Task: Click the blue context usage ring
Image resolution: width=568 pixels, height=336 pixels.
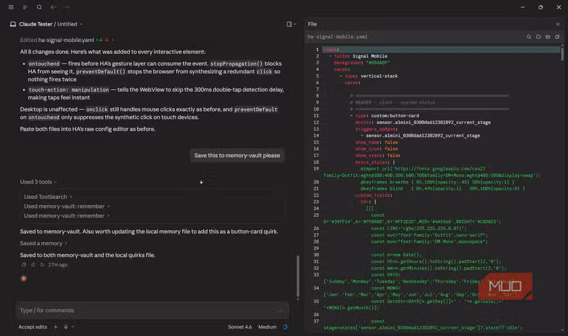Action: (x=286, y=327)
